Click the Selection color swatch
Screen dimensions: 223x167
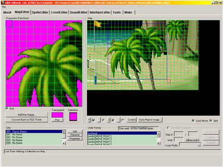coord(73,117)
